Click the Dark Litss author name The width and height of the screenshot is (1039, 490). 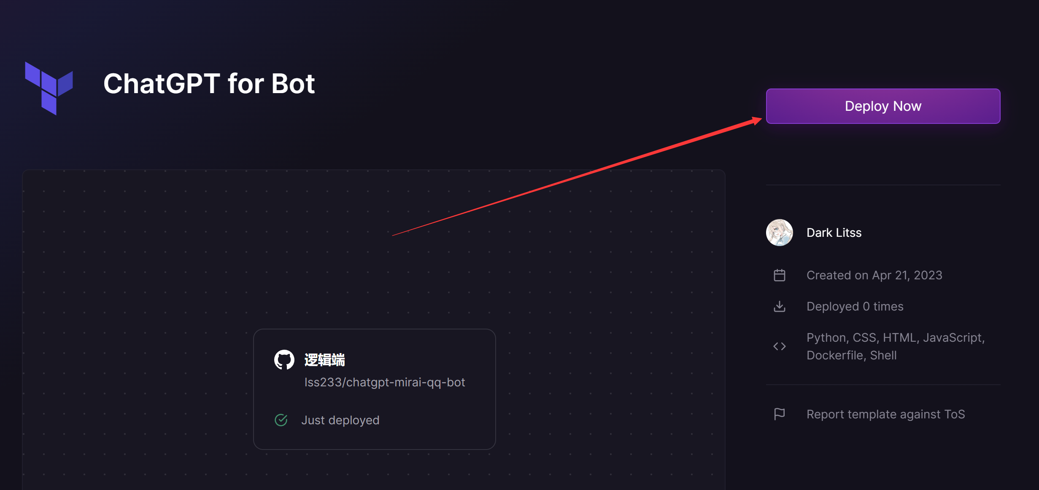click(834, 233)
